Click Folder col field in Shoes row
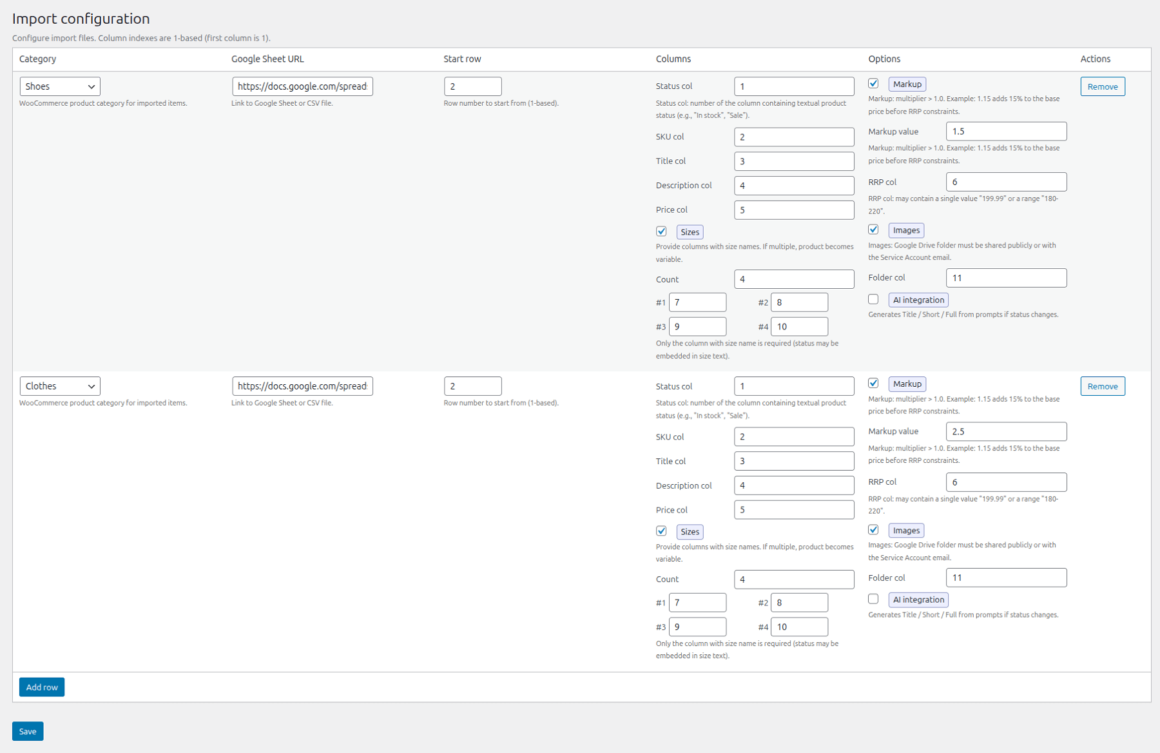Image resolution: width=1160 pixels, height=753 pixels. tap(1005, 278)
